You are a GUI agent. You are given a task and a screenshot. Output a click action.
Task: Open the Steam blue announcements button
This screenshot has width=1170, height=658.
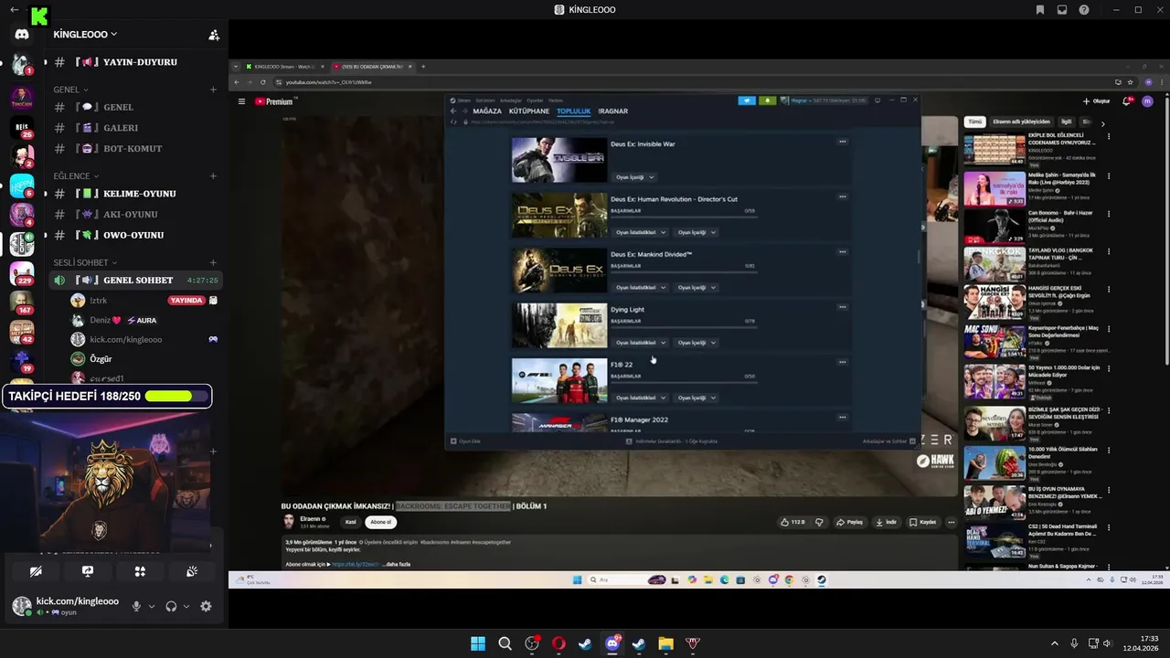pos(747,101)
